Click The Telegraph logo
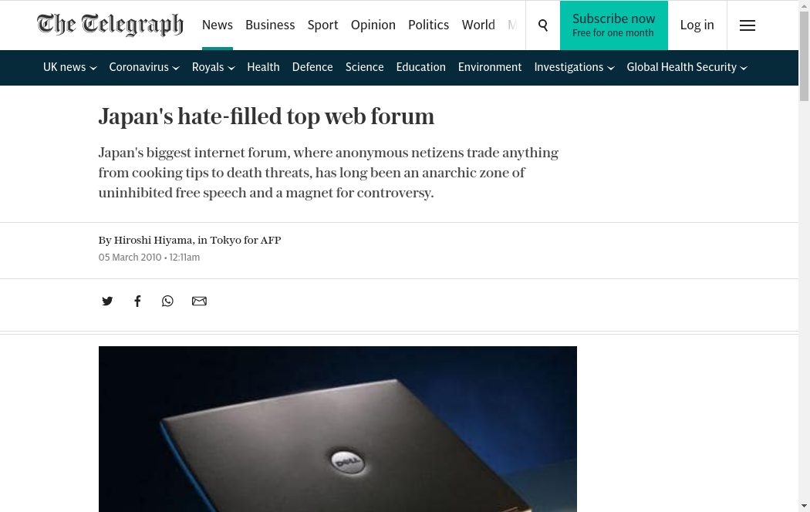 click(110, 25)
